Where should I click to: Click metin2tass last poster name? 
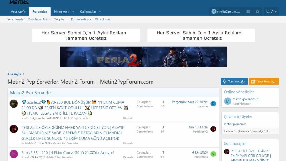(x=201, y=157)
